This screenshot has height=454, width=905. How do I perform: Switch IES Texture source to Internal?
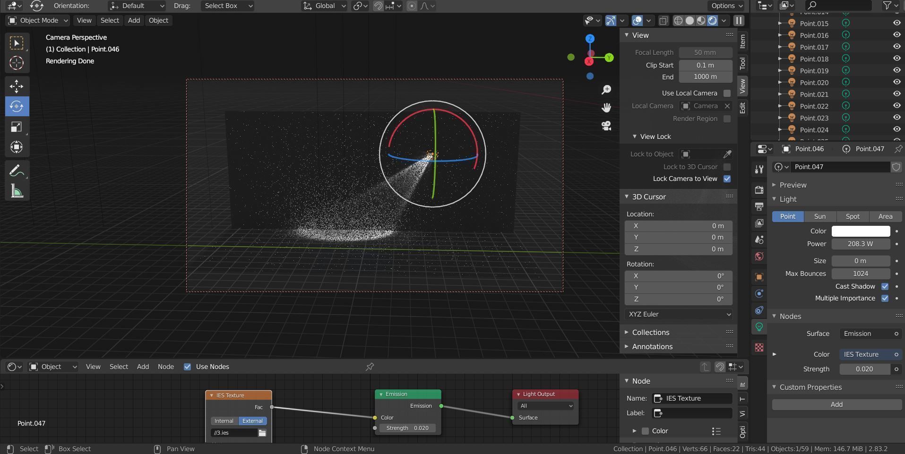pyautogui.click(x=224, y=421)
